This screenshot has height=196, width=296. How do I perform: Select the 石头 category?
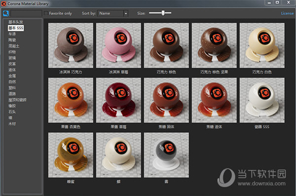pos(12,112)
